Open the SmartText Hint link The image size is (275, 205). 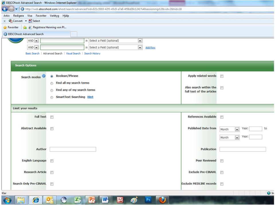tap(90, 97)
